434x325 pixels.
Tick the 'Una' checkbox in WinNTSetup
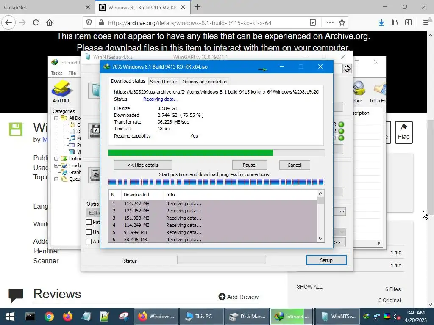pyautogui.click(x=89, y=232)
